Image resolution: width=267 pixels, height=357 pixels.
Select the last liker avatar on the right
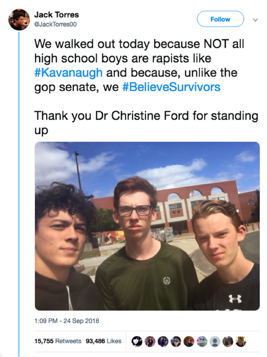[241, 341]
